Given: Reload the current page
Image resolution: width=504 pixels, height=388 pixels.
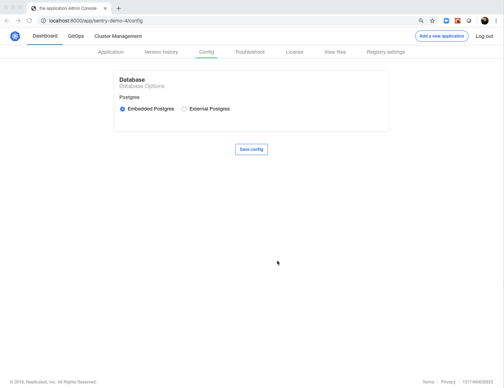Looking at the screenshot, I should [29, 21].
